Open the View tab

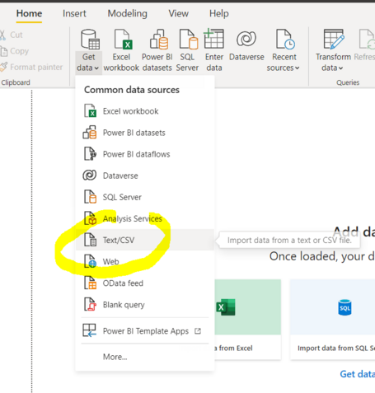pyautogui.click(x=179, y=13)
